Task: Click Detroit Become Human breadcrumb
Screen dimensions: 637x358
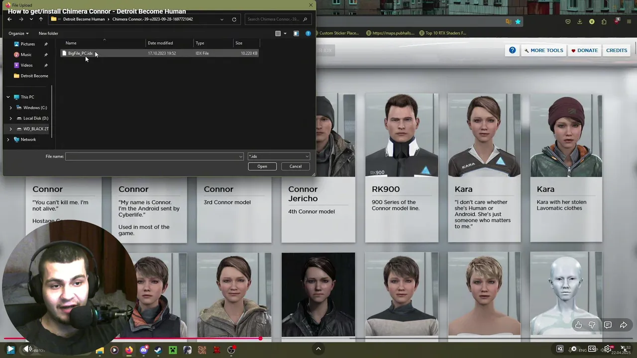Action: click(84, 19)
